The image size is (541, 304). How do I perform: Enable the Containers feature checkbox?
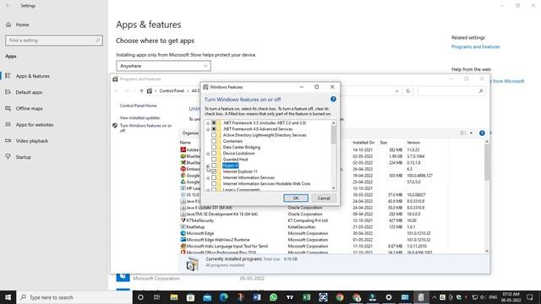tap(214, 141)
